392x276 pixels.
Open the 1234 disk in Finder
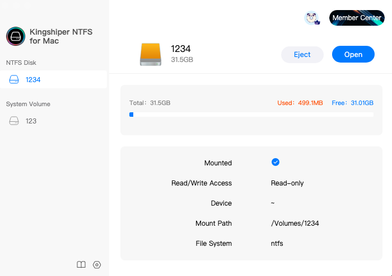point(353,54)
